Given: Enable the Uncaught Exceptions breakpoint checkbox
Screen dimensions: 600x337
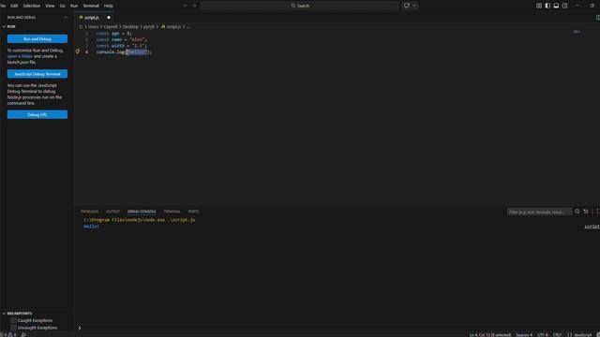Looking at the screenshot, I should pyautogui.click(x=13, y=328).
